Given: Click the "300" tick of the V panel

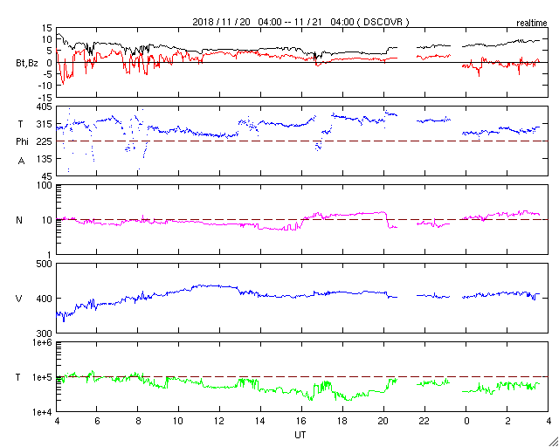Looking at the screenshot, I should [45, 333].
